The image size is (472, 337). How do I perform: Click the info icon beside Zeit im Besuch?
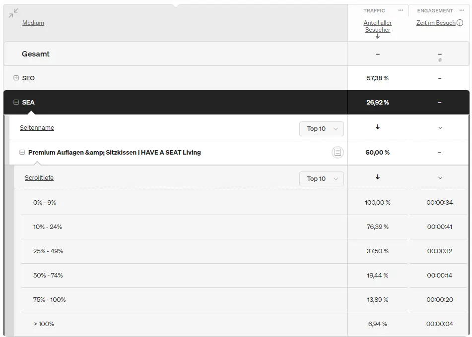(x=460, y=23)
